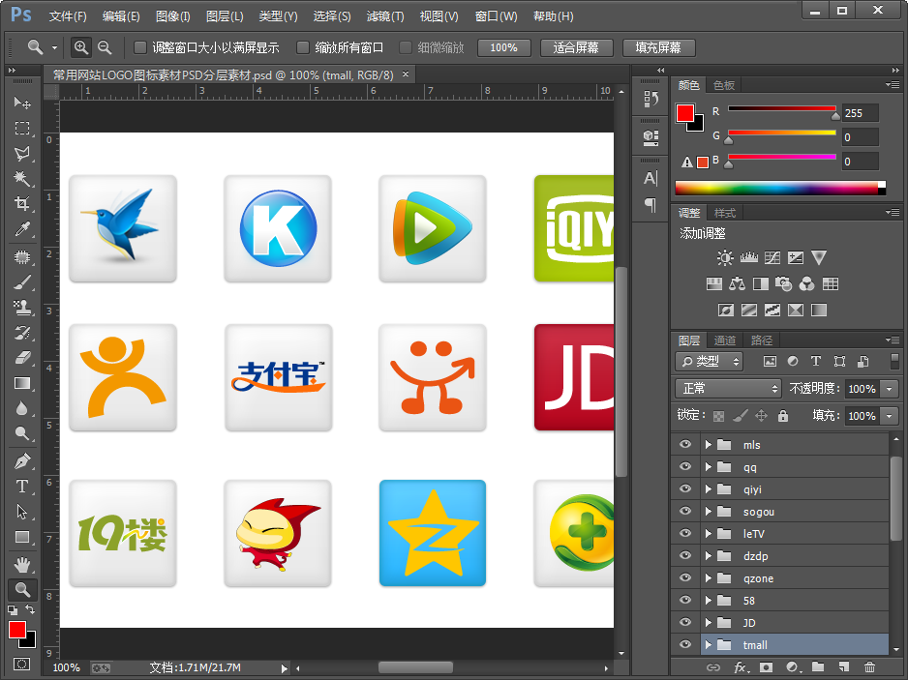Expand the qzone layer group
Viewport: 908px width, 680px height.
(x=709, y=578)
